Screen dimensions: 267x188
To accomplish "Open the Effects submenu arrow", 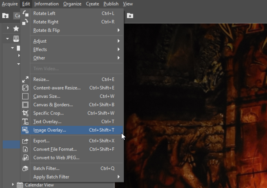I will (x=118, y=49).
